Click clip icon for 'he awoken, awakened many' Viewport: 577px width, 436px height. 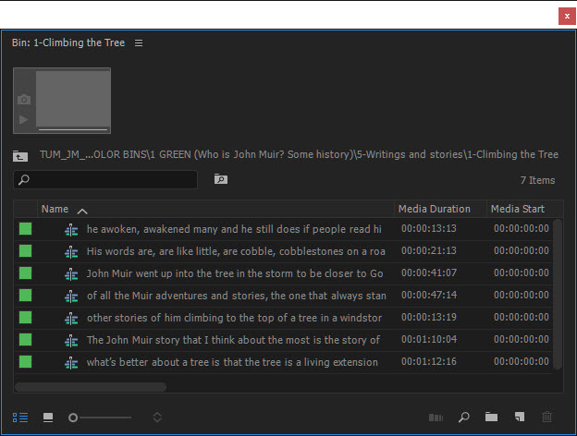[x=71, y=230]
